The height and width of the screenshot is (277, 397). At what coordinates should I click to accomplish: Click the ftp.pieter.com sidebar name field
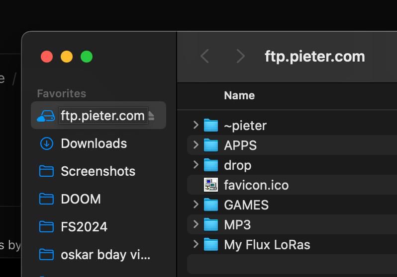tap(102, 116)
